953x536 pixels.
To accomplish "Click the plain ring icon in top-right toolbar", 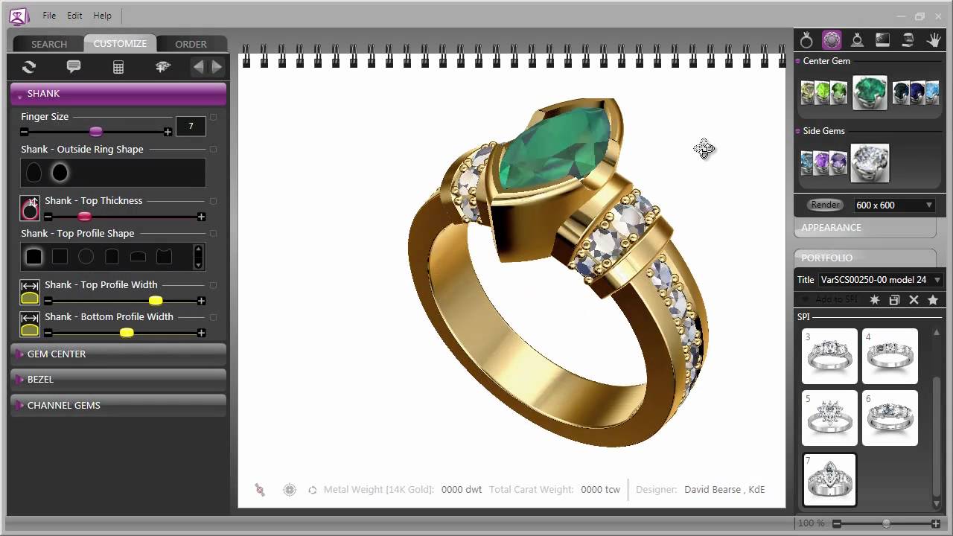I will (x=806, y=40).
